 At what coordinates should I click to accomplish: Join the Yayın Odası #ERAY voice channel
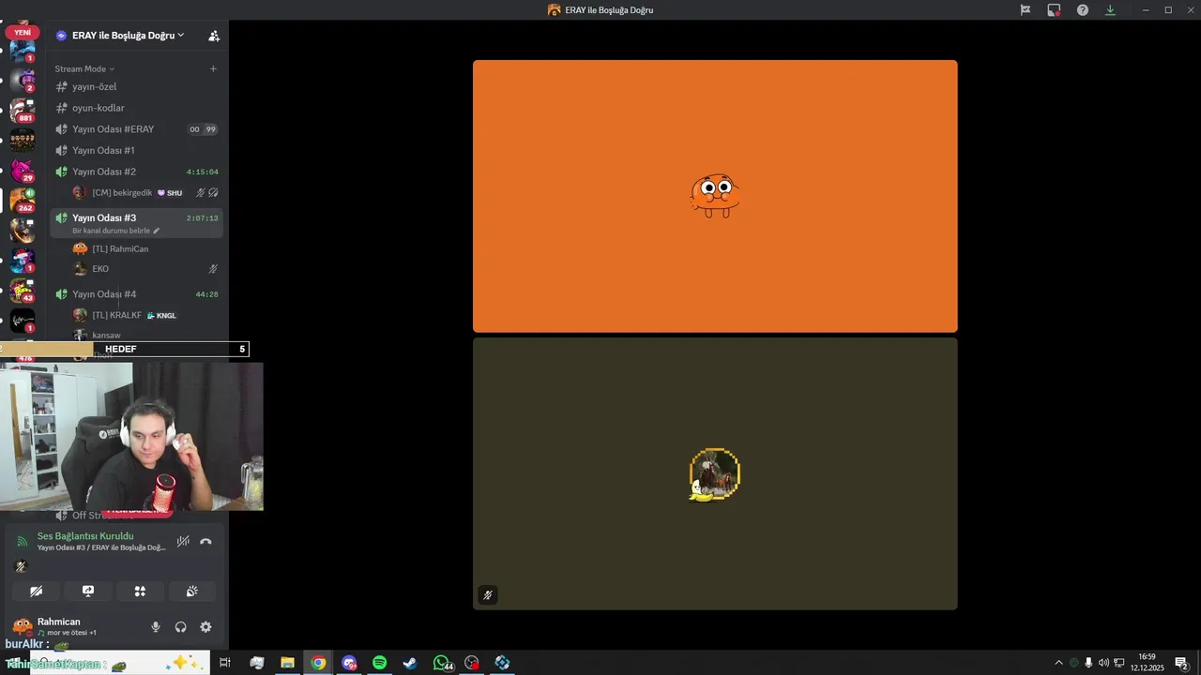click(137, 129)
